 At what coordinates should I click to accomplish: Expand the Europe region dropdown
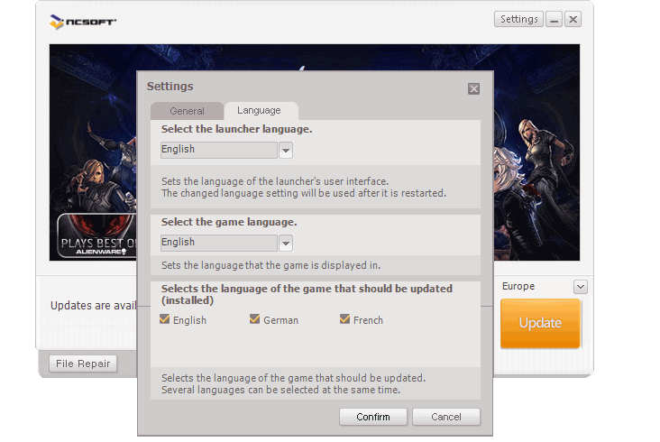click(581, 287)
